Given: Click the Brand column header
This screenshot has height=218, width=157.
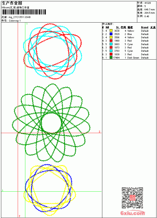Looking at the screenshot, I should click(x=145, y=27).
